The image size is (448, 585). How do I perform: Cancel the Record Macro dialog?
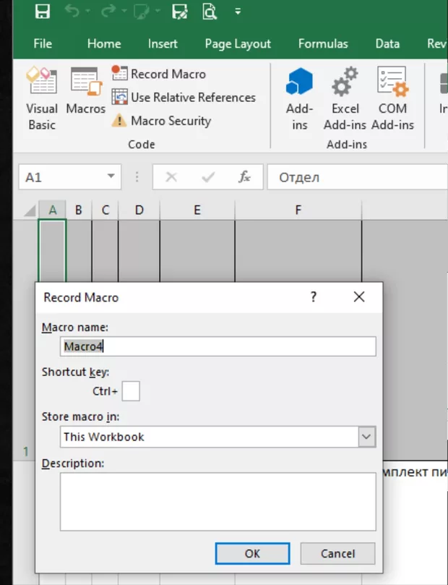tap(337, 554)
